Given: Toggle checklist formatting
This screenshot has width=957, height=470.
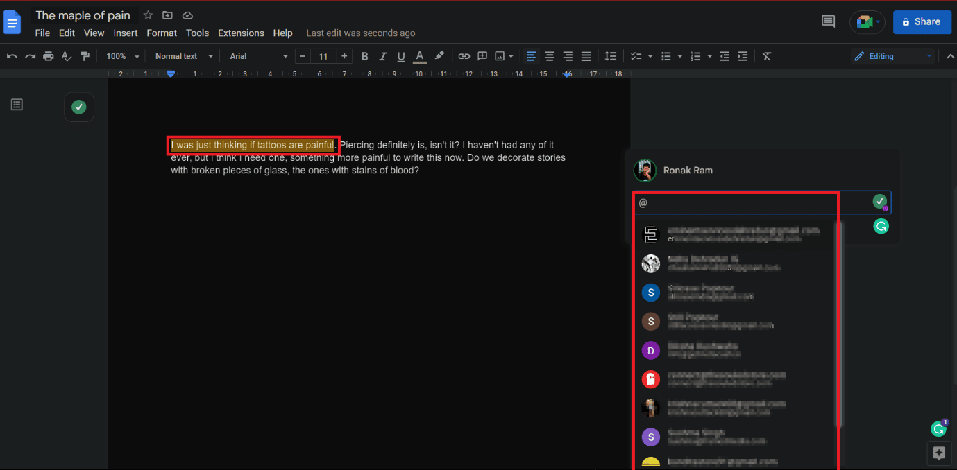Looking at the screenshot, I should point(636,56).
